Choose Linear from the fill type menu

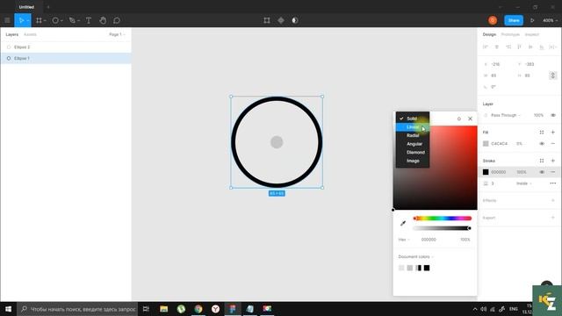point(413,127)
